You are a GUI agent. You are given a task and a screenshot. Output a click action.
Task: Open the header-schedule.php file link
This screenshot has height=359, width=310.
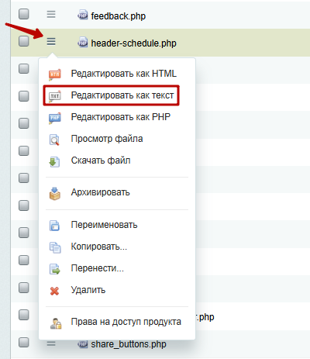(x=133, y=43)
